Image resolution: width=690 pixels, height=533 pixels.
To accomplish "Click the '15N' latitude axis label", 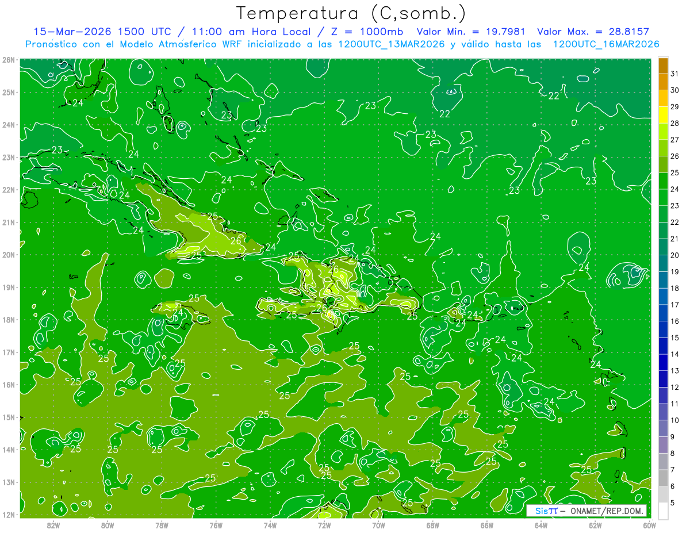I will pyautogui.click(x=8, y=417).
